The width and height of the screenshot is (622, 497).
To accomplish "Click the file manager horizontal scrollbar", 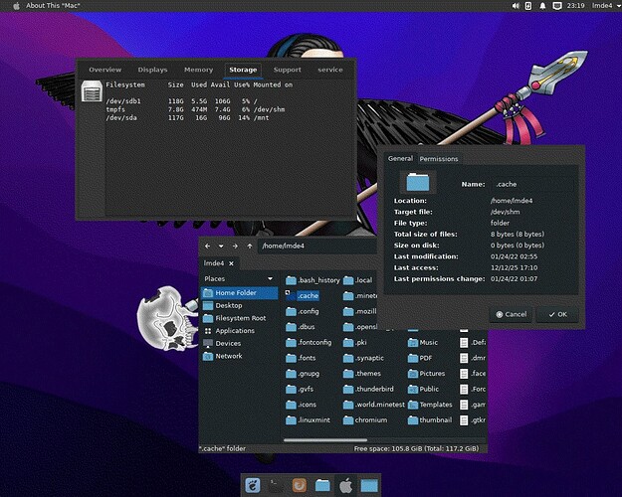I will click(325, 439).
